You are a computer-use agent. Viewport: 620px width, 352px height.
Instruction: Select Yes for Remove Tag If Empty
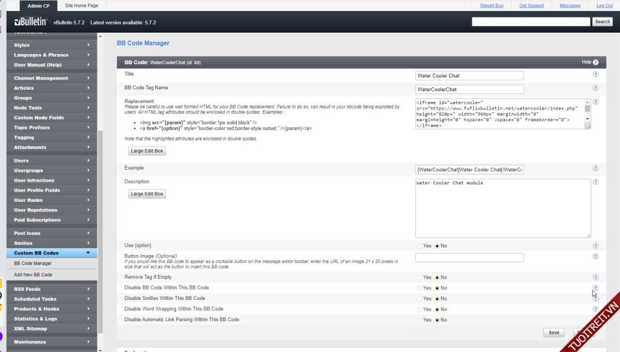tap(421, 277)
